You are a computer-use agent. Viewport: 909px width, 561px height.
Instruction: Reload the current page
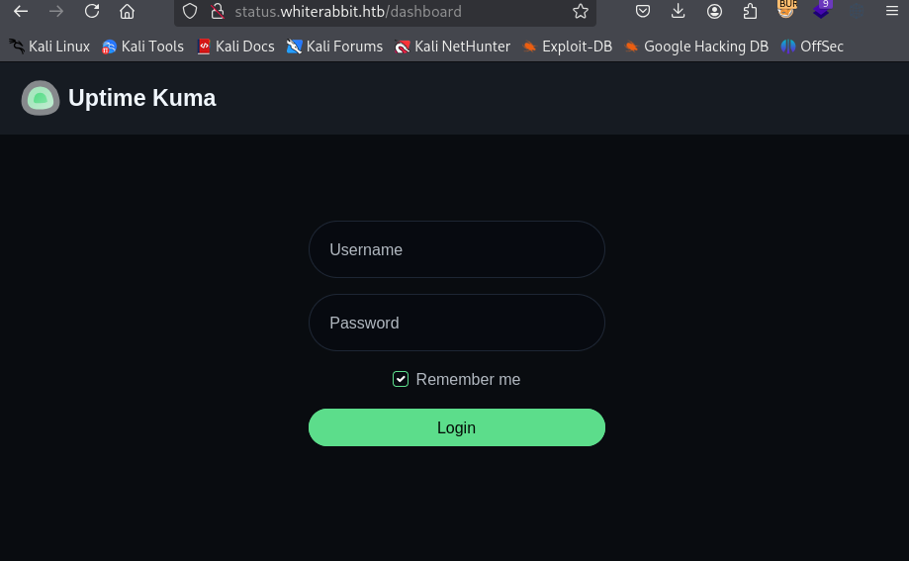tap(92, 12)
